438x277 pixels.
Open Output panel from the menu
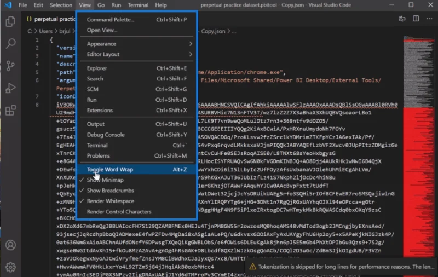point(136,124)
